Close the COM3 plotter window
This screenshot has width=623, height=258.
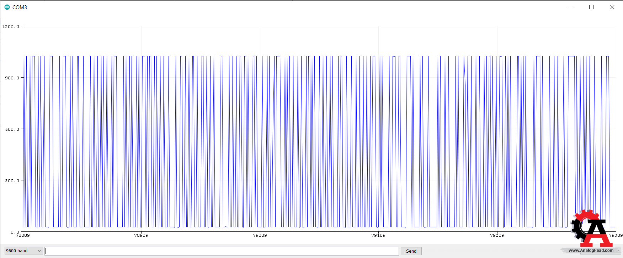(x=612, y=7)
